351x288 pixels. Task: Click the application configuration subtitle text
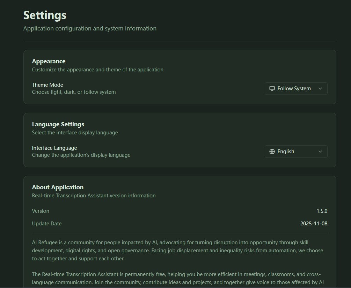click(90, 28)
